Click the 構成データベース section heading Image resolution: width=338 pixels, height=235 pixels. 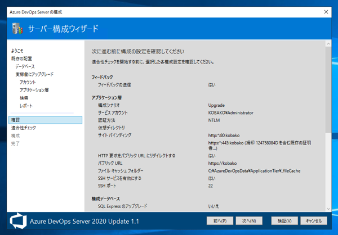106,198
